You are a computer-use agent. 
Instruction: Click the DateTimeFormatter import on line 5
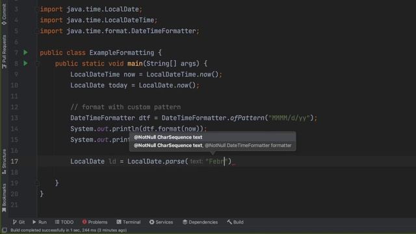coord(131,31)
